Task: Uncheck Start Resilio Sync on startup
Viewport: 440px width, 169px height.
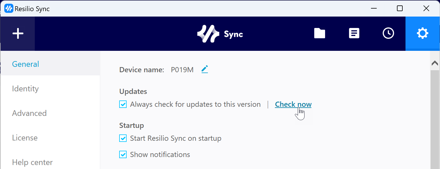Action: [x=123, y=138]
